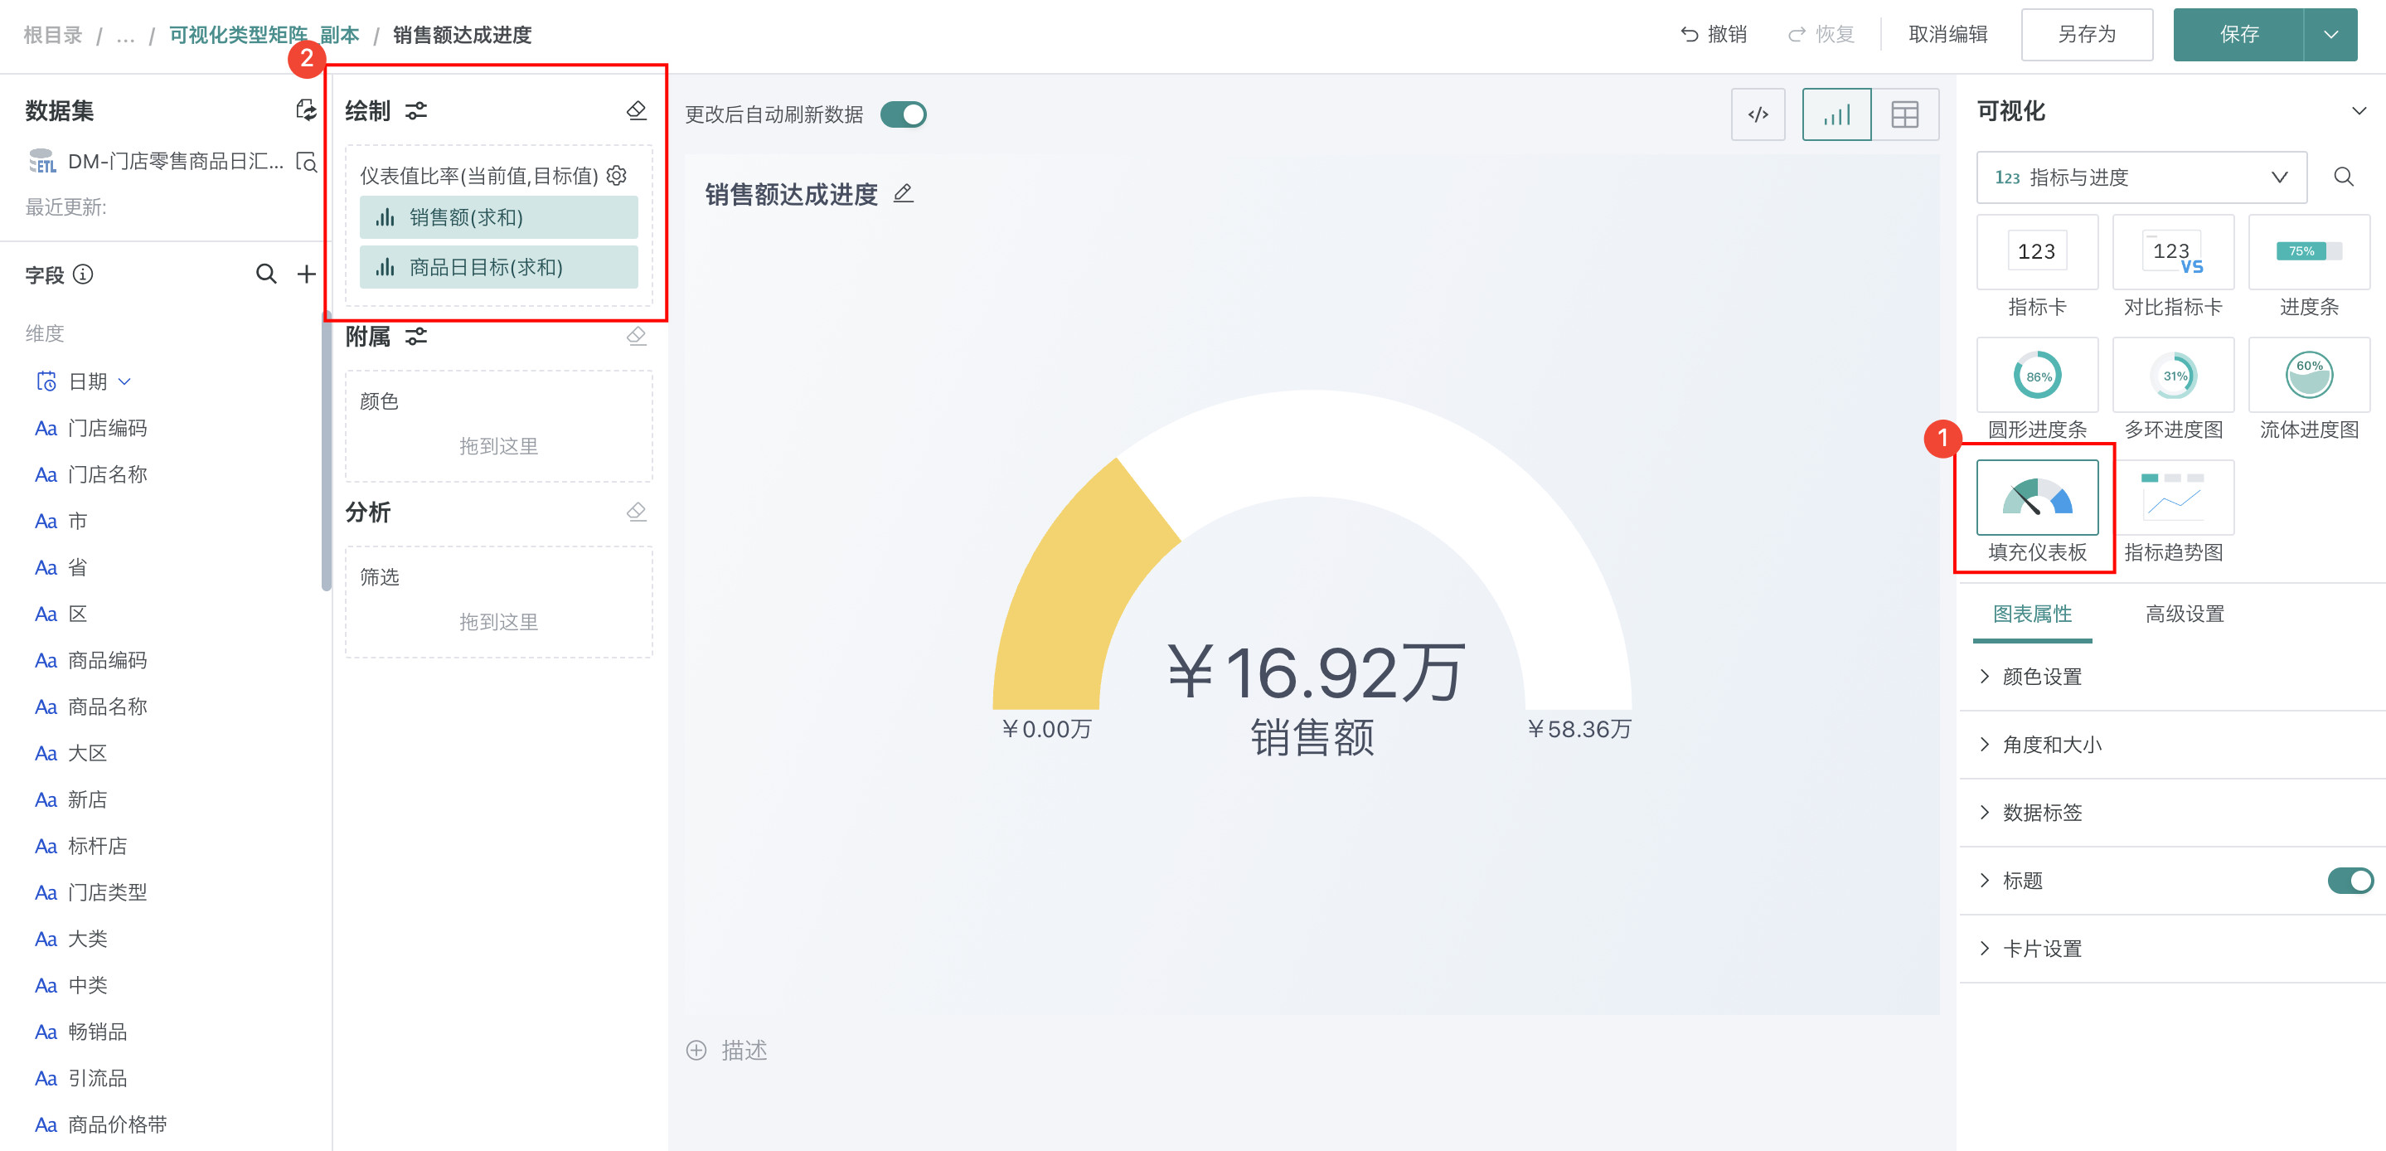Expand the 颜色设置 section
The height and width of the screenshot is (1151, 2386).
click(2041, 677)
